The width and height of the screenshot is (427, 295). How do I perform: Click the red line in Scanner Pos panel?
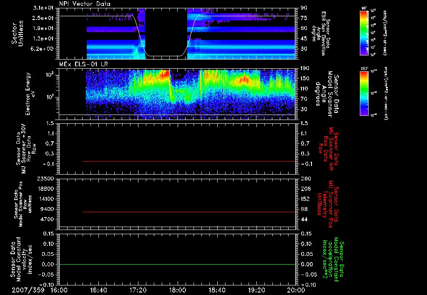(x=189, y=212)
